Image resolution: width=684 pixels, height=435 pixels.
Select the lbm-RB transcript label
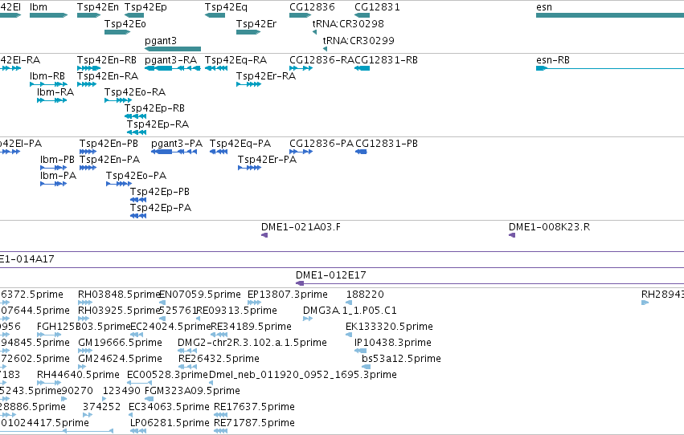point(47,75)
